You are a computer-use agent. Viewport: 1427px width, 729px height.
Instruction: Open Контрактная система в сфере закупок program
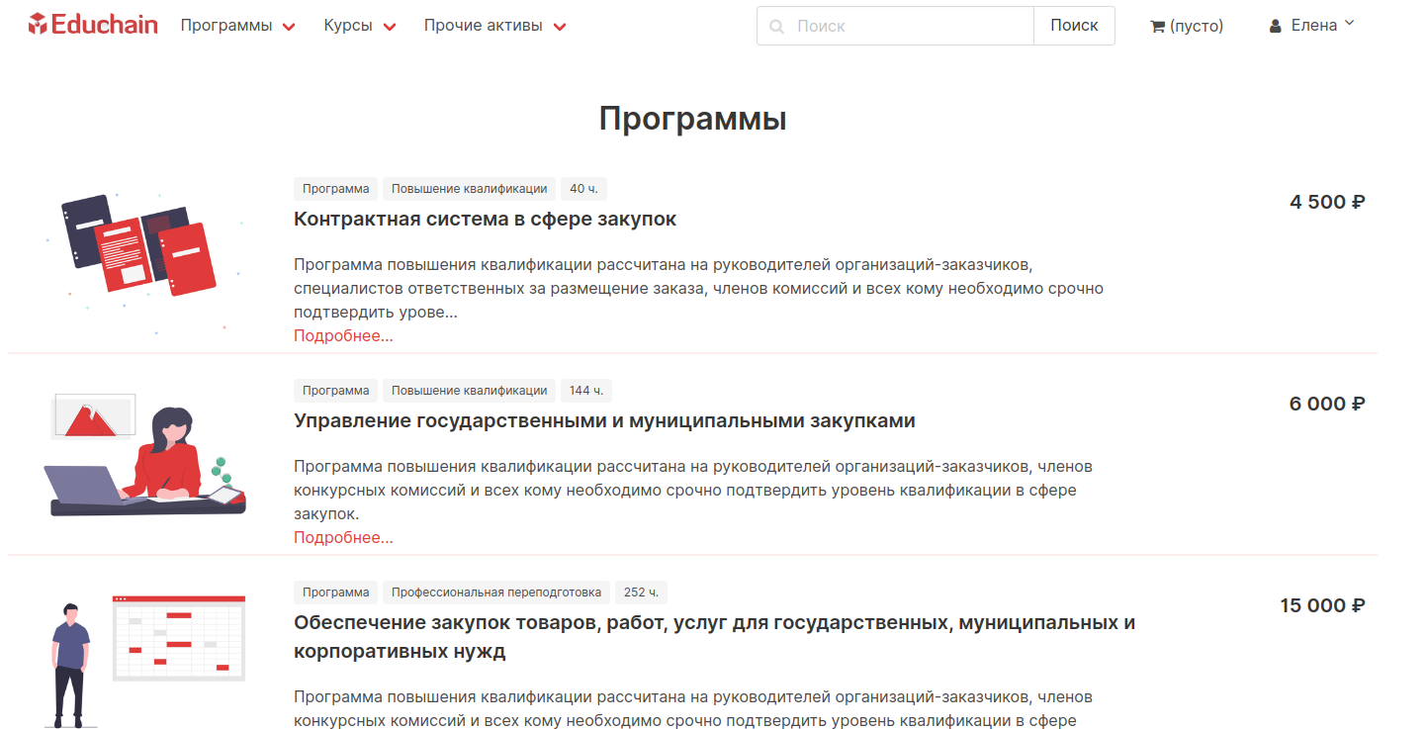[485, 219]
